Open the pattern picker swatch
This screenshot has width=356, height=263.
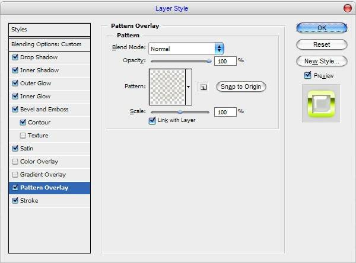pos(167,87)
